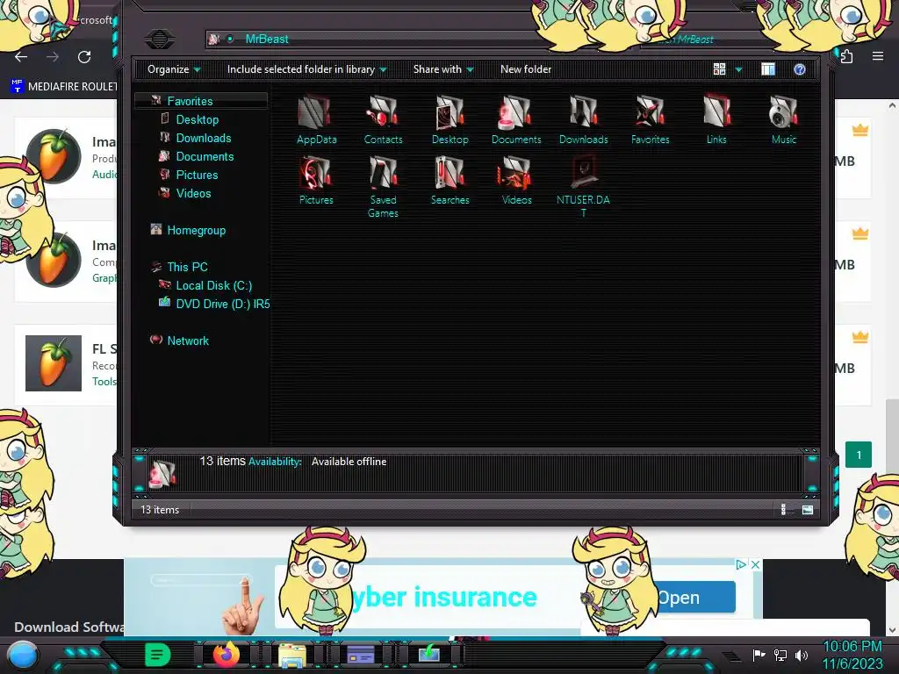Select the MEDIAFIRE ROULETTE browser tab
The width and height of the screenshot is (899, 674).
click(x=64, y=87)
